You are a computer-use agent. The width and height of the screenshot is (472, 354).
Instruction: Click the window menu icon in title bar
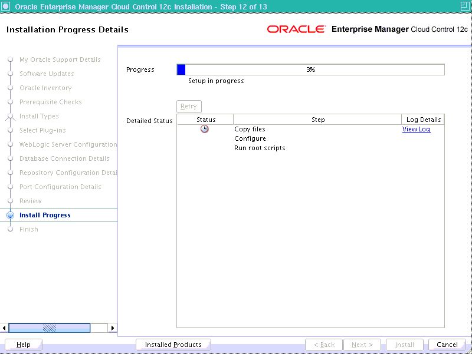coord(6,6)
